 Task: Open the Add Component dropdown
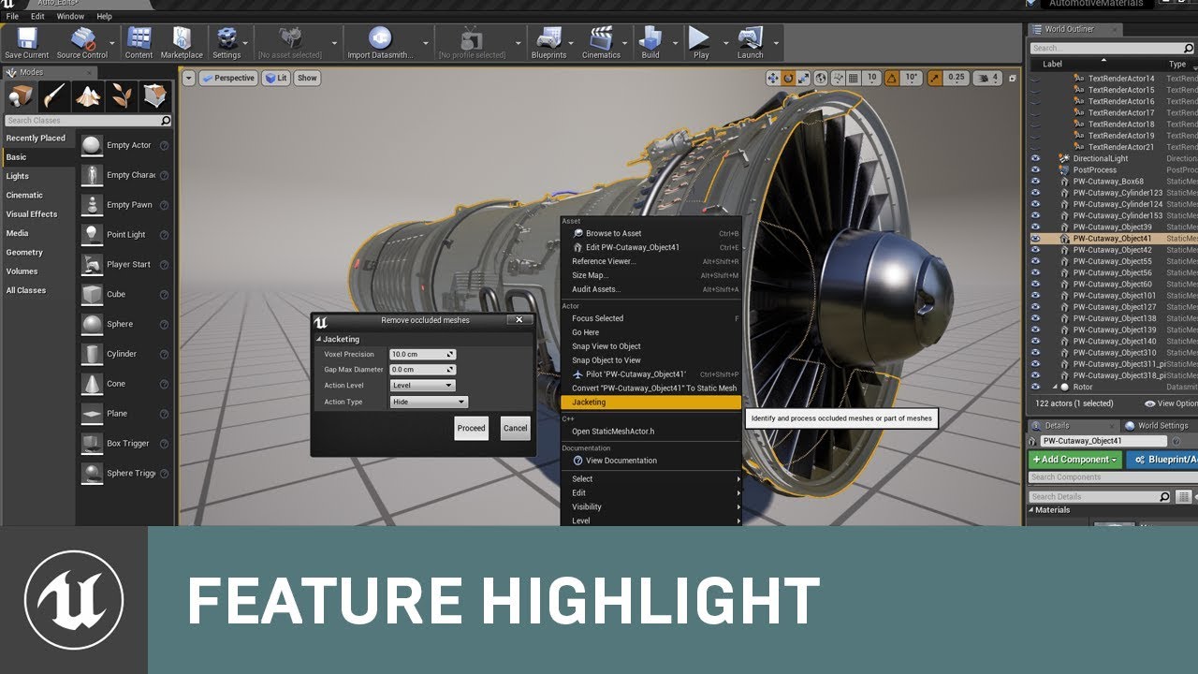[1074, 460]
